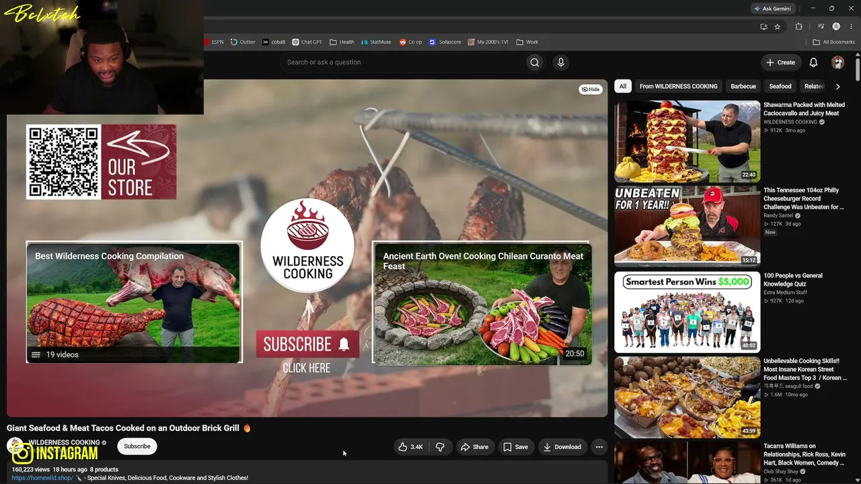Open the YouTube account avatar menu
The width and height of the screenshot is (861, 484).
tap(837, 63)
